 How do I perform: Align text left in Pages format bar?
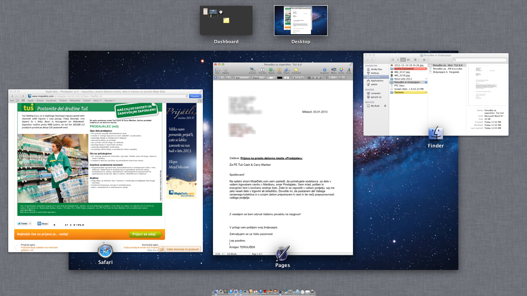coord(309,78)
